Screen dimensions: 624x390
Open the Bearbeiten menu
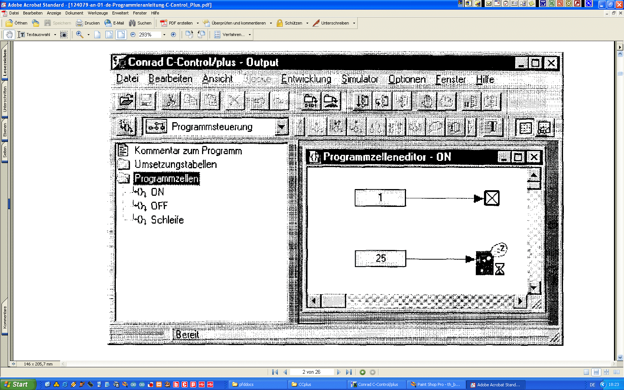point(33,13)
